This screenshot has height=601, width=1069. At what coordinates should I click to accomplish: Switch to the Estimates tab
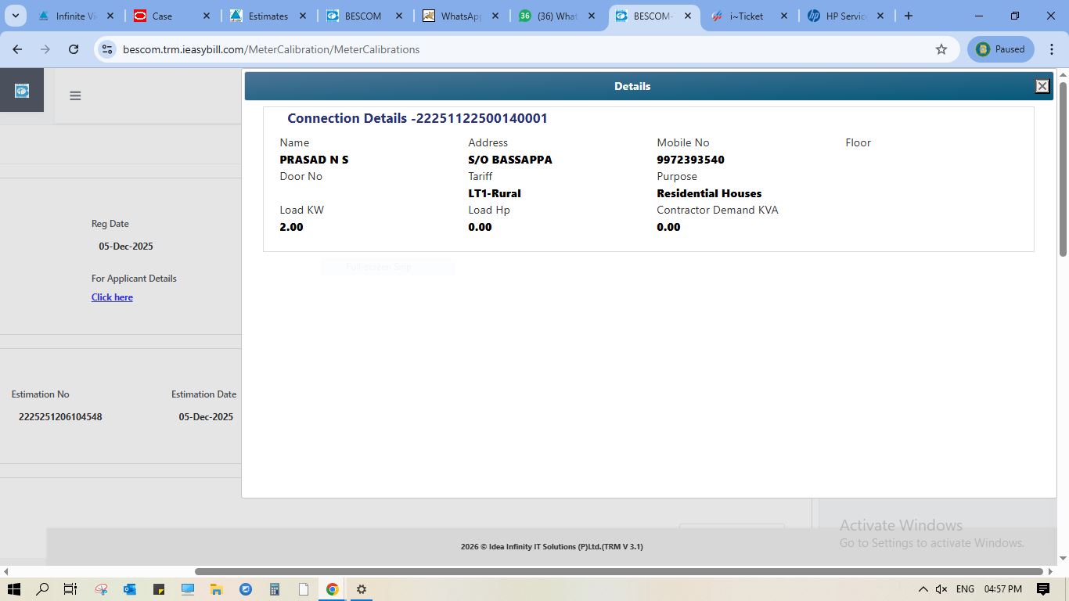[x=269, y=16]
